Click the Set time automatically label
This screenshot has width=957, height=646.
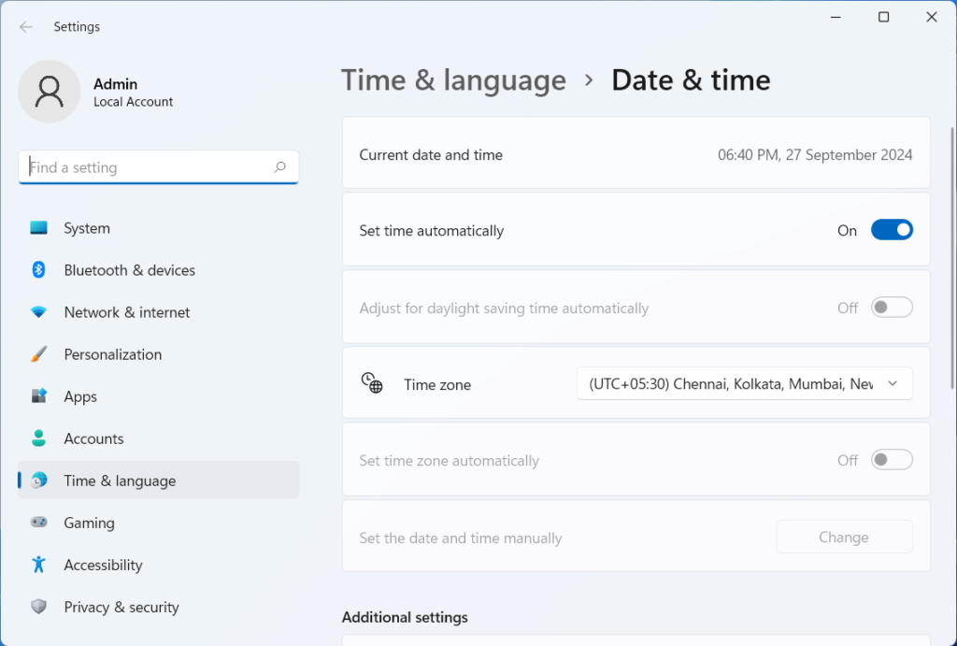432,230
